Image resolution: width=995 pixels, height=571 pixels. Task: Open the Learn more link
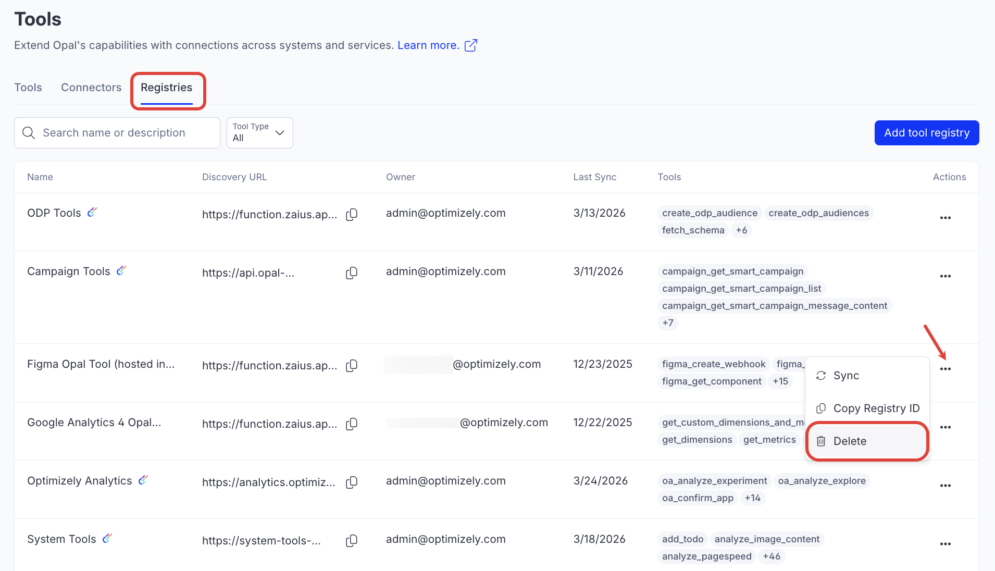point(428,45)
